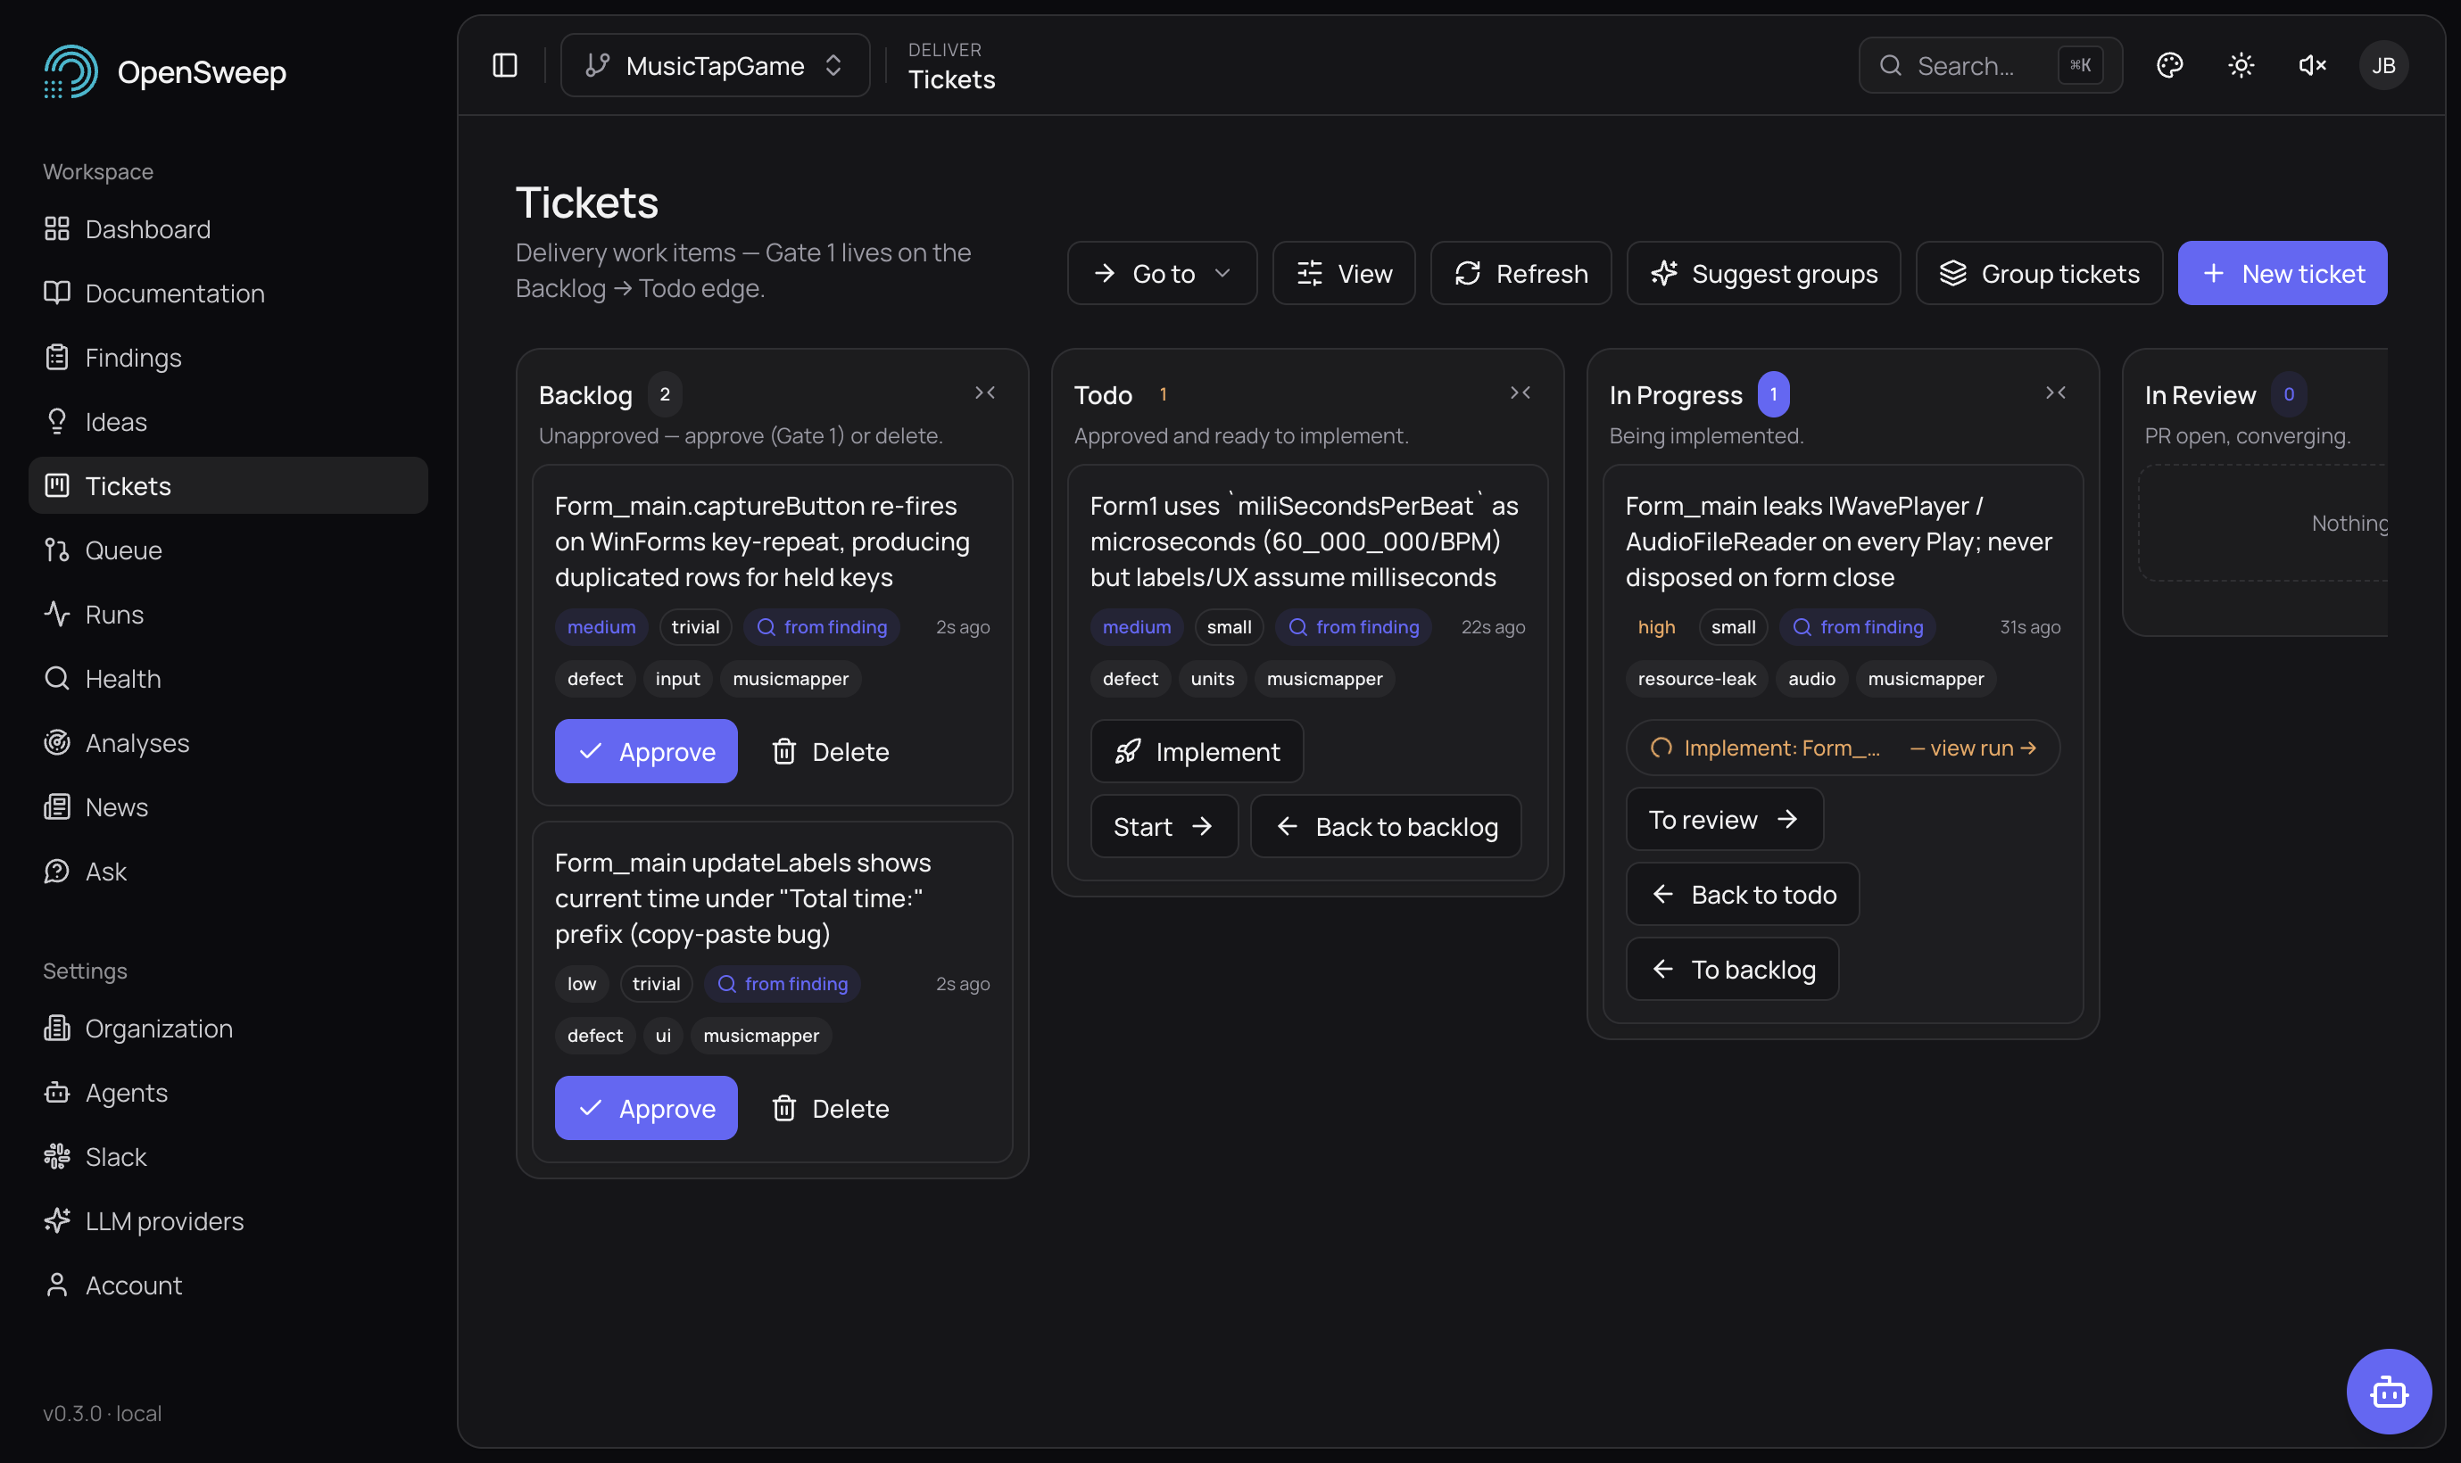Click from finding tag on miliSecondsPerBeat ticket
This screenshot has height=1463, width=2461.
coord(1354,627)
